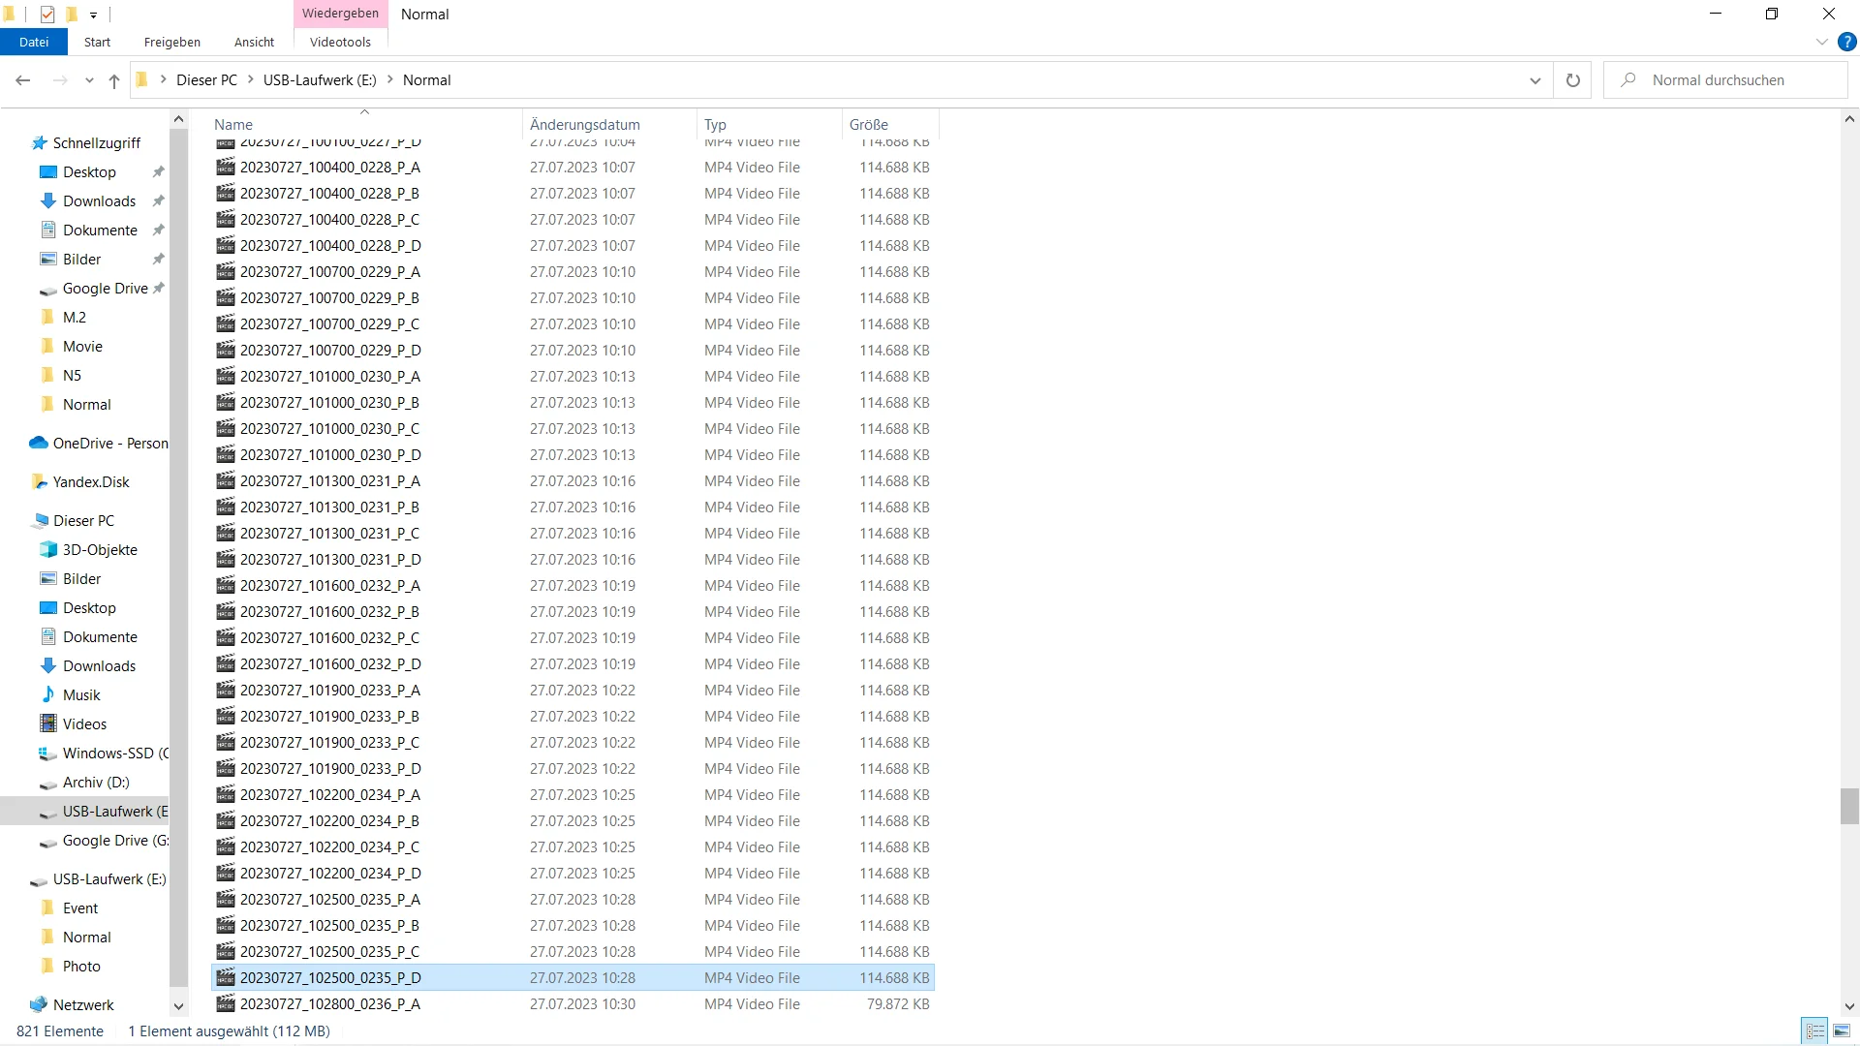Switch to Details view icon in status bar
The height and width of the screenshot is (1046, 1860).
1815,1031
